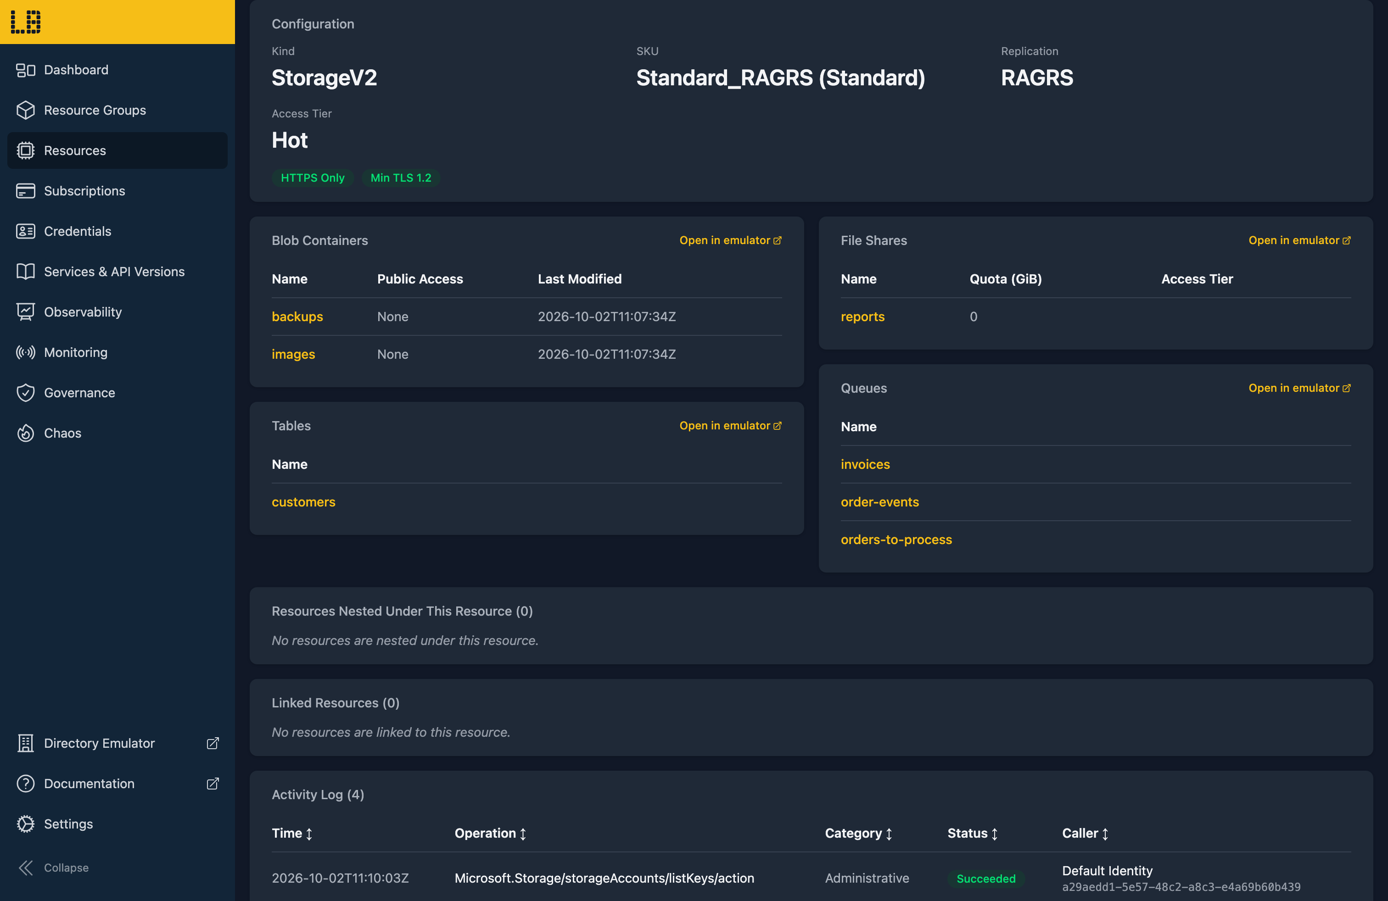
Task: Click the Governance shield icon
Action: coord(25,393)
